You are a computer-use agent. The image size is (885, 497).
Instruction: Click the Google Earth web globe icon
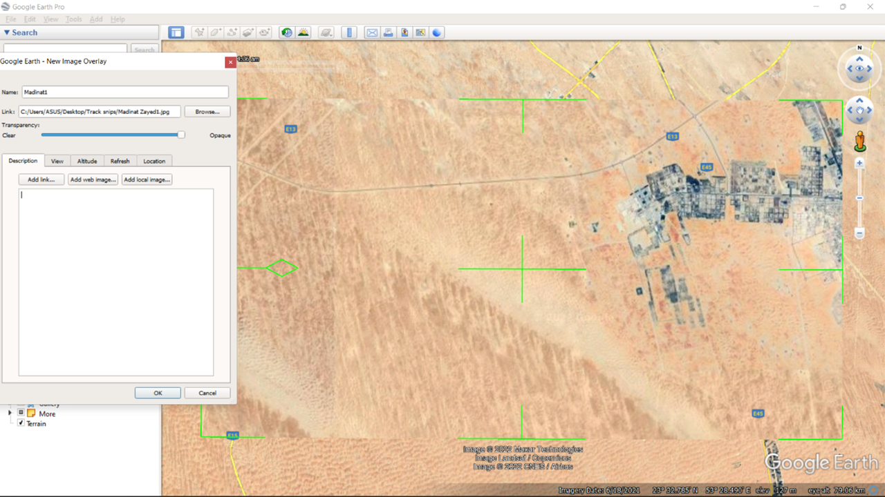(437, 32)
